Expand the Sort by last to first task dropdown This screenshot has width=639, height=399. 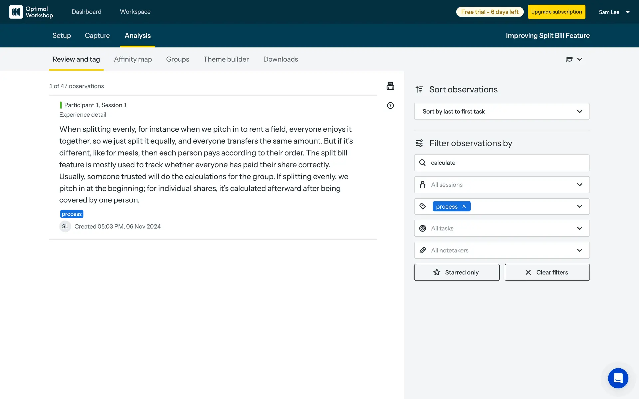pyautogui.click(x=502, y=112)
